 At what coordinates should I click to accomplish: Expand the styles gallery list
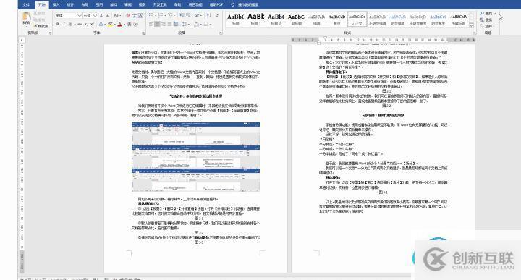[x=472, y=25]
